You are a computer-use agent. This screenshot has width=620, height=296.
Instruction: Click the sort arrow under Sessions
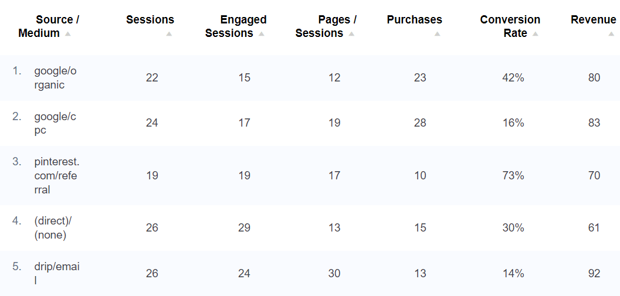pyautogui.click(x=169, y=34)
